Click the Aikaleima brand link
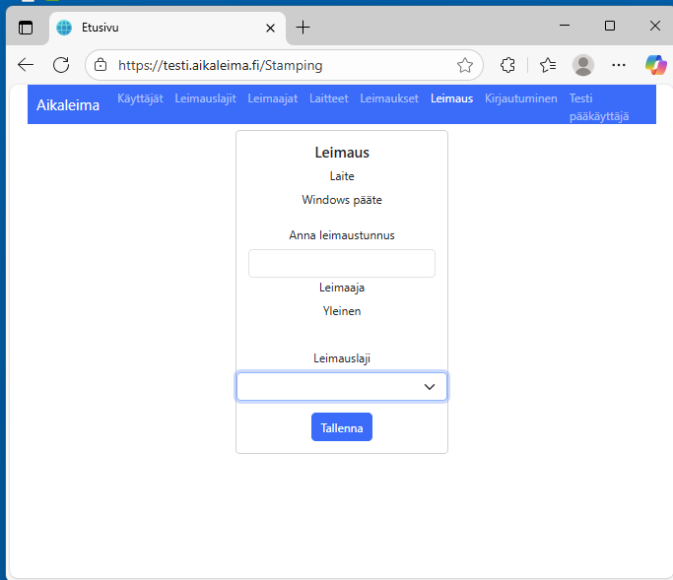This screenshot has width=673, height=580. (x=68, y=104)
